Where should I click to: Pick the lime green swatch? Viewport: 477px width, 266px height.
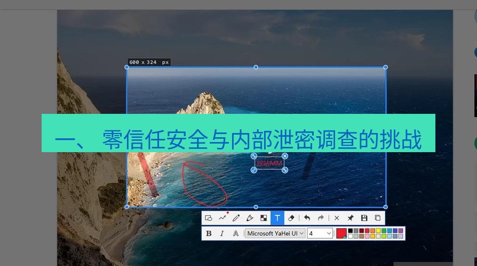[384, 236]
